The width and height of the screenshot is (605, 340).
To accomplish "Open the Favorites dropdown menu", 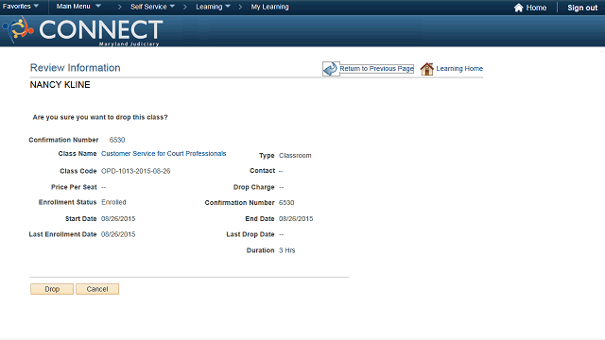I will [x=21, y=7].
